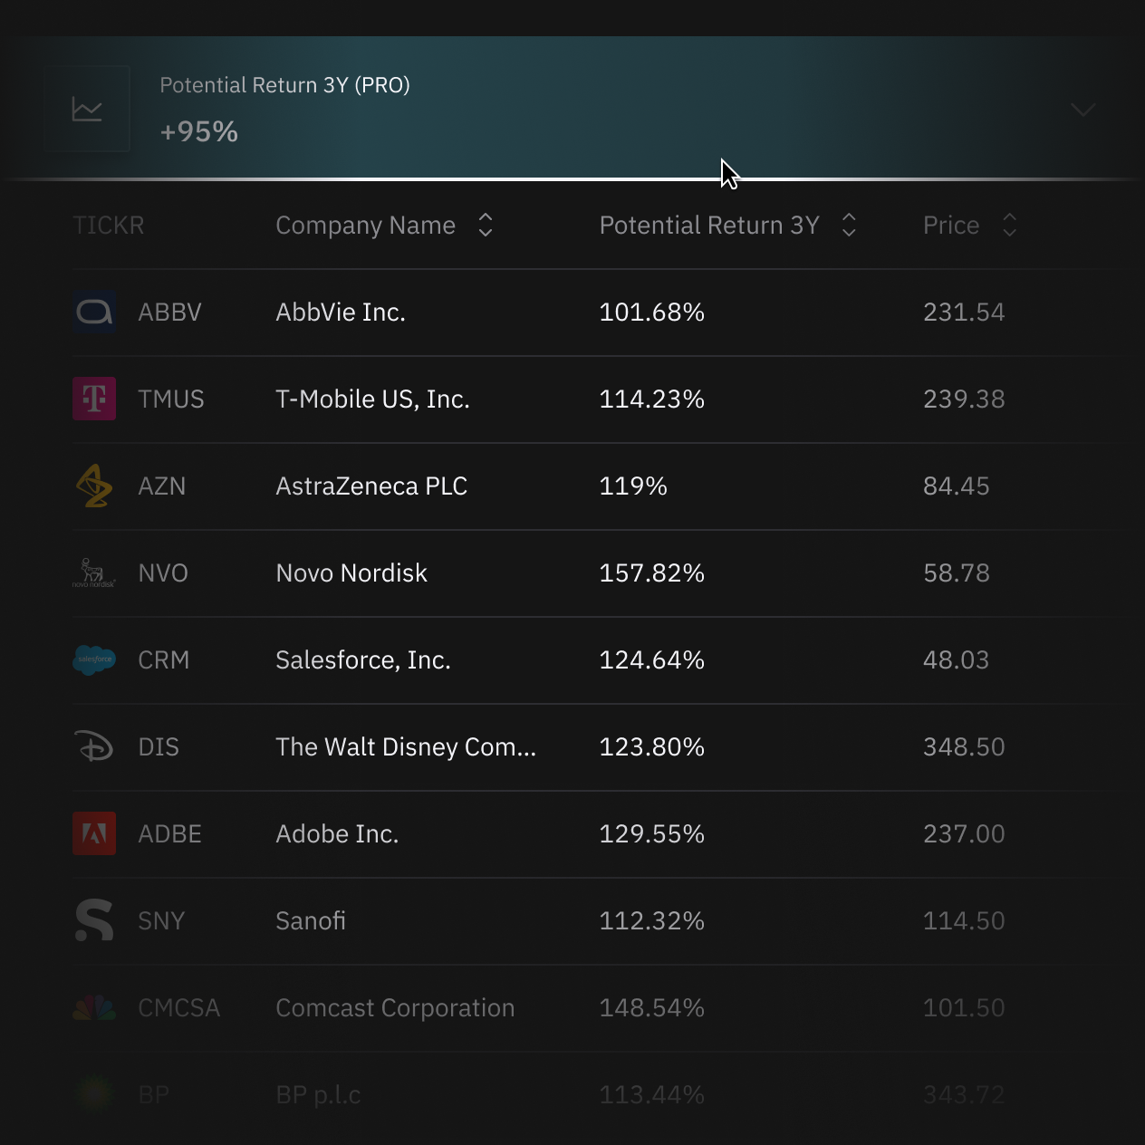Click the line chart icon in the header panel
This screenshot has width=1145, height=1145.
[x=87, y=109]
